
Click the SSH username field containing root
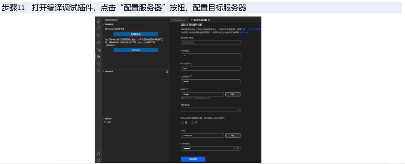pos(211,69)
